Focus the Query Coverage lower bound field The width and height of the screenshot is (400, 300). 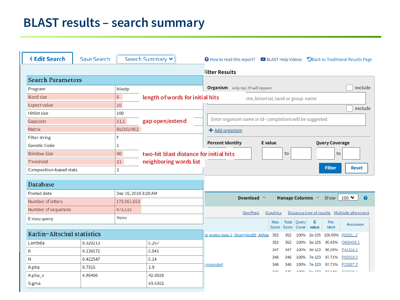tap(326, 153)
